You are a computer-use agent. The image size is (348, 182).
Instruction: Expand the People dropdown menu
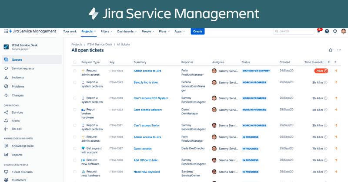coord(148,31)
